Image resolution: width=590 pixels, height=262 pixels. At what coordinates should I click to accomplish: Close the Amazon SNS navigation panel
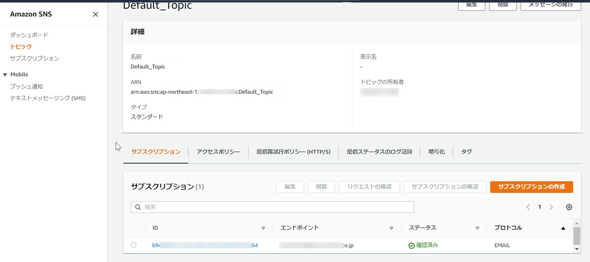tap(95, 14)
